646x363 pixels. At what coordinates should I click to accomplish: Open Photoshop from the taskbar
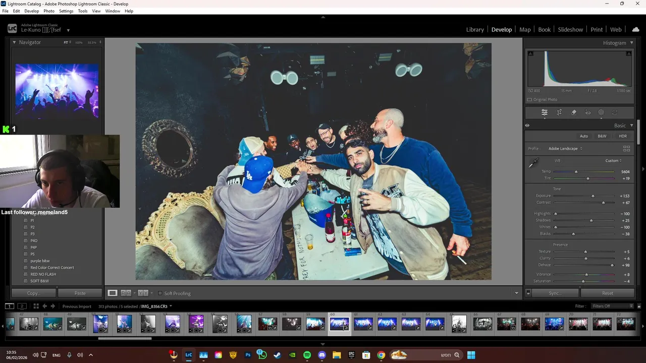point(248,355)
